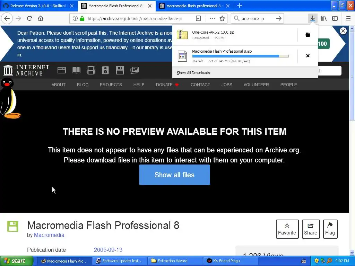Toggle reader view in address bar

[198, 18]
